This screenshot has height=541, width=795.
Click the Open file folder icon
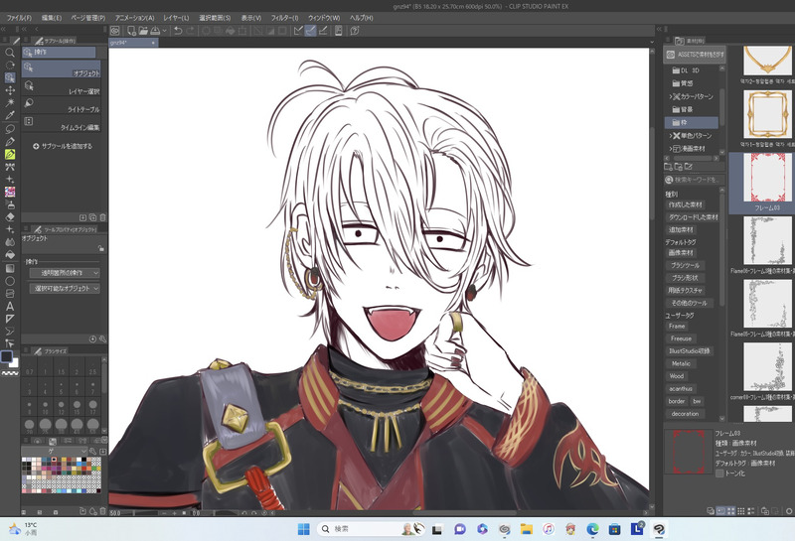click(143, 31)
